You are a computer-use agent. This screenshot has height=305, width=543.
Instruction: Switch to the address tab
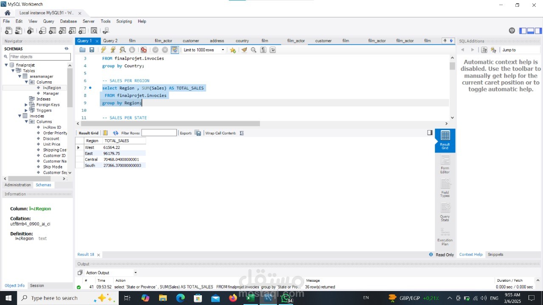tap(217, 41)
